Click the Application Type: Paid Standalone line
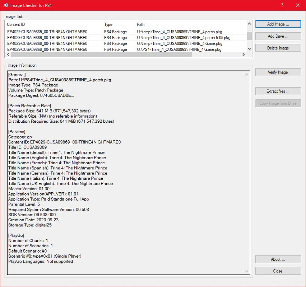This screenshot has width=306, height=287. [x=48, y=199]
